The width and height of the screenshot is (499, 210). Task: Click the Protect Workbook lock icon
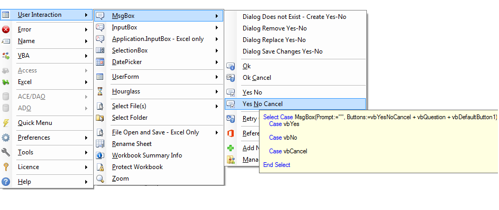[101, 167]
